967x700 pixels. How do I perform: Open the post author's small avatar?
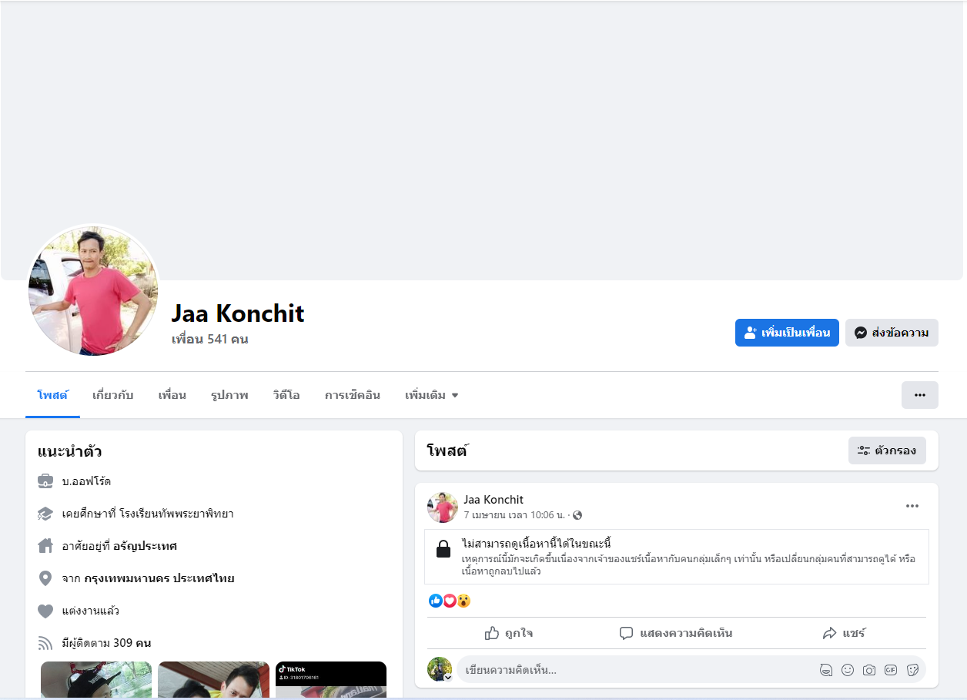443,507
